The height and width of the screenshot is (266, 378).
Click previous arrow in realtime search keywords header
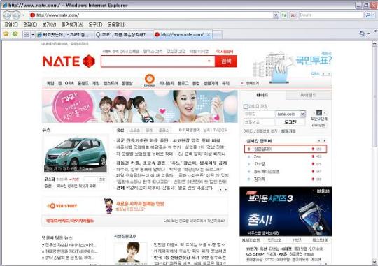coord(319,140)
